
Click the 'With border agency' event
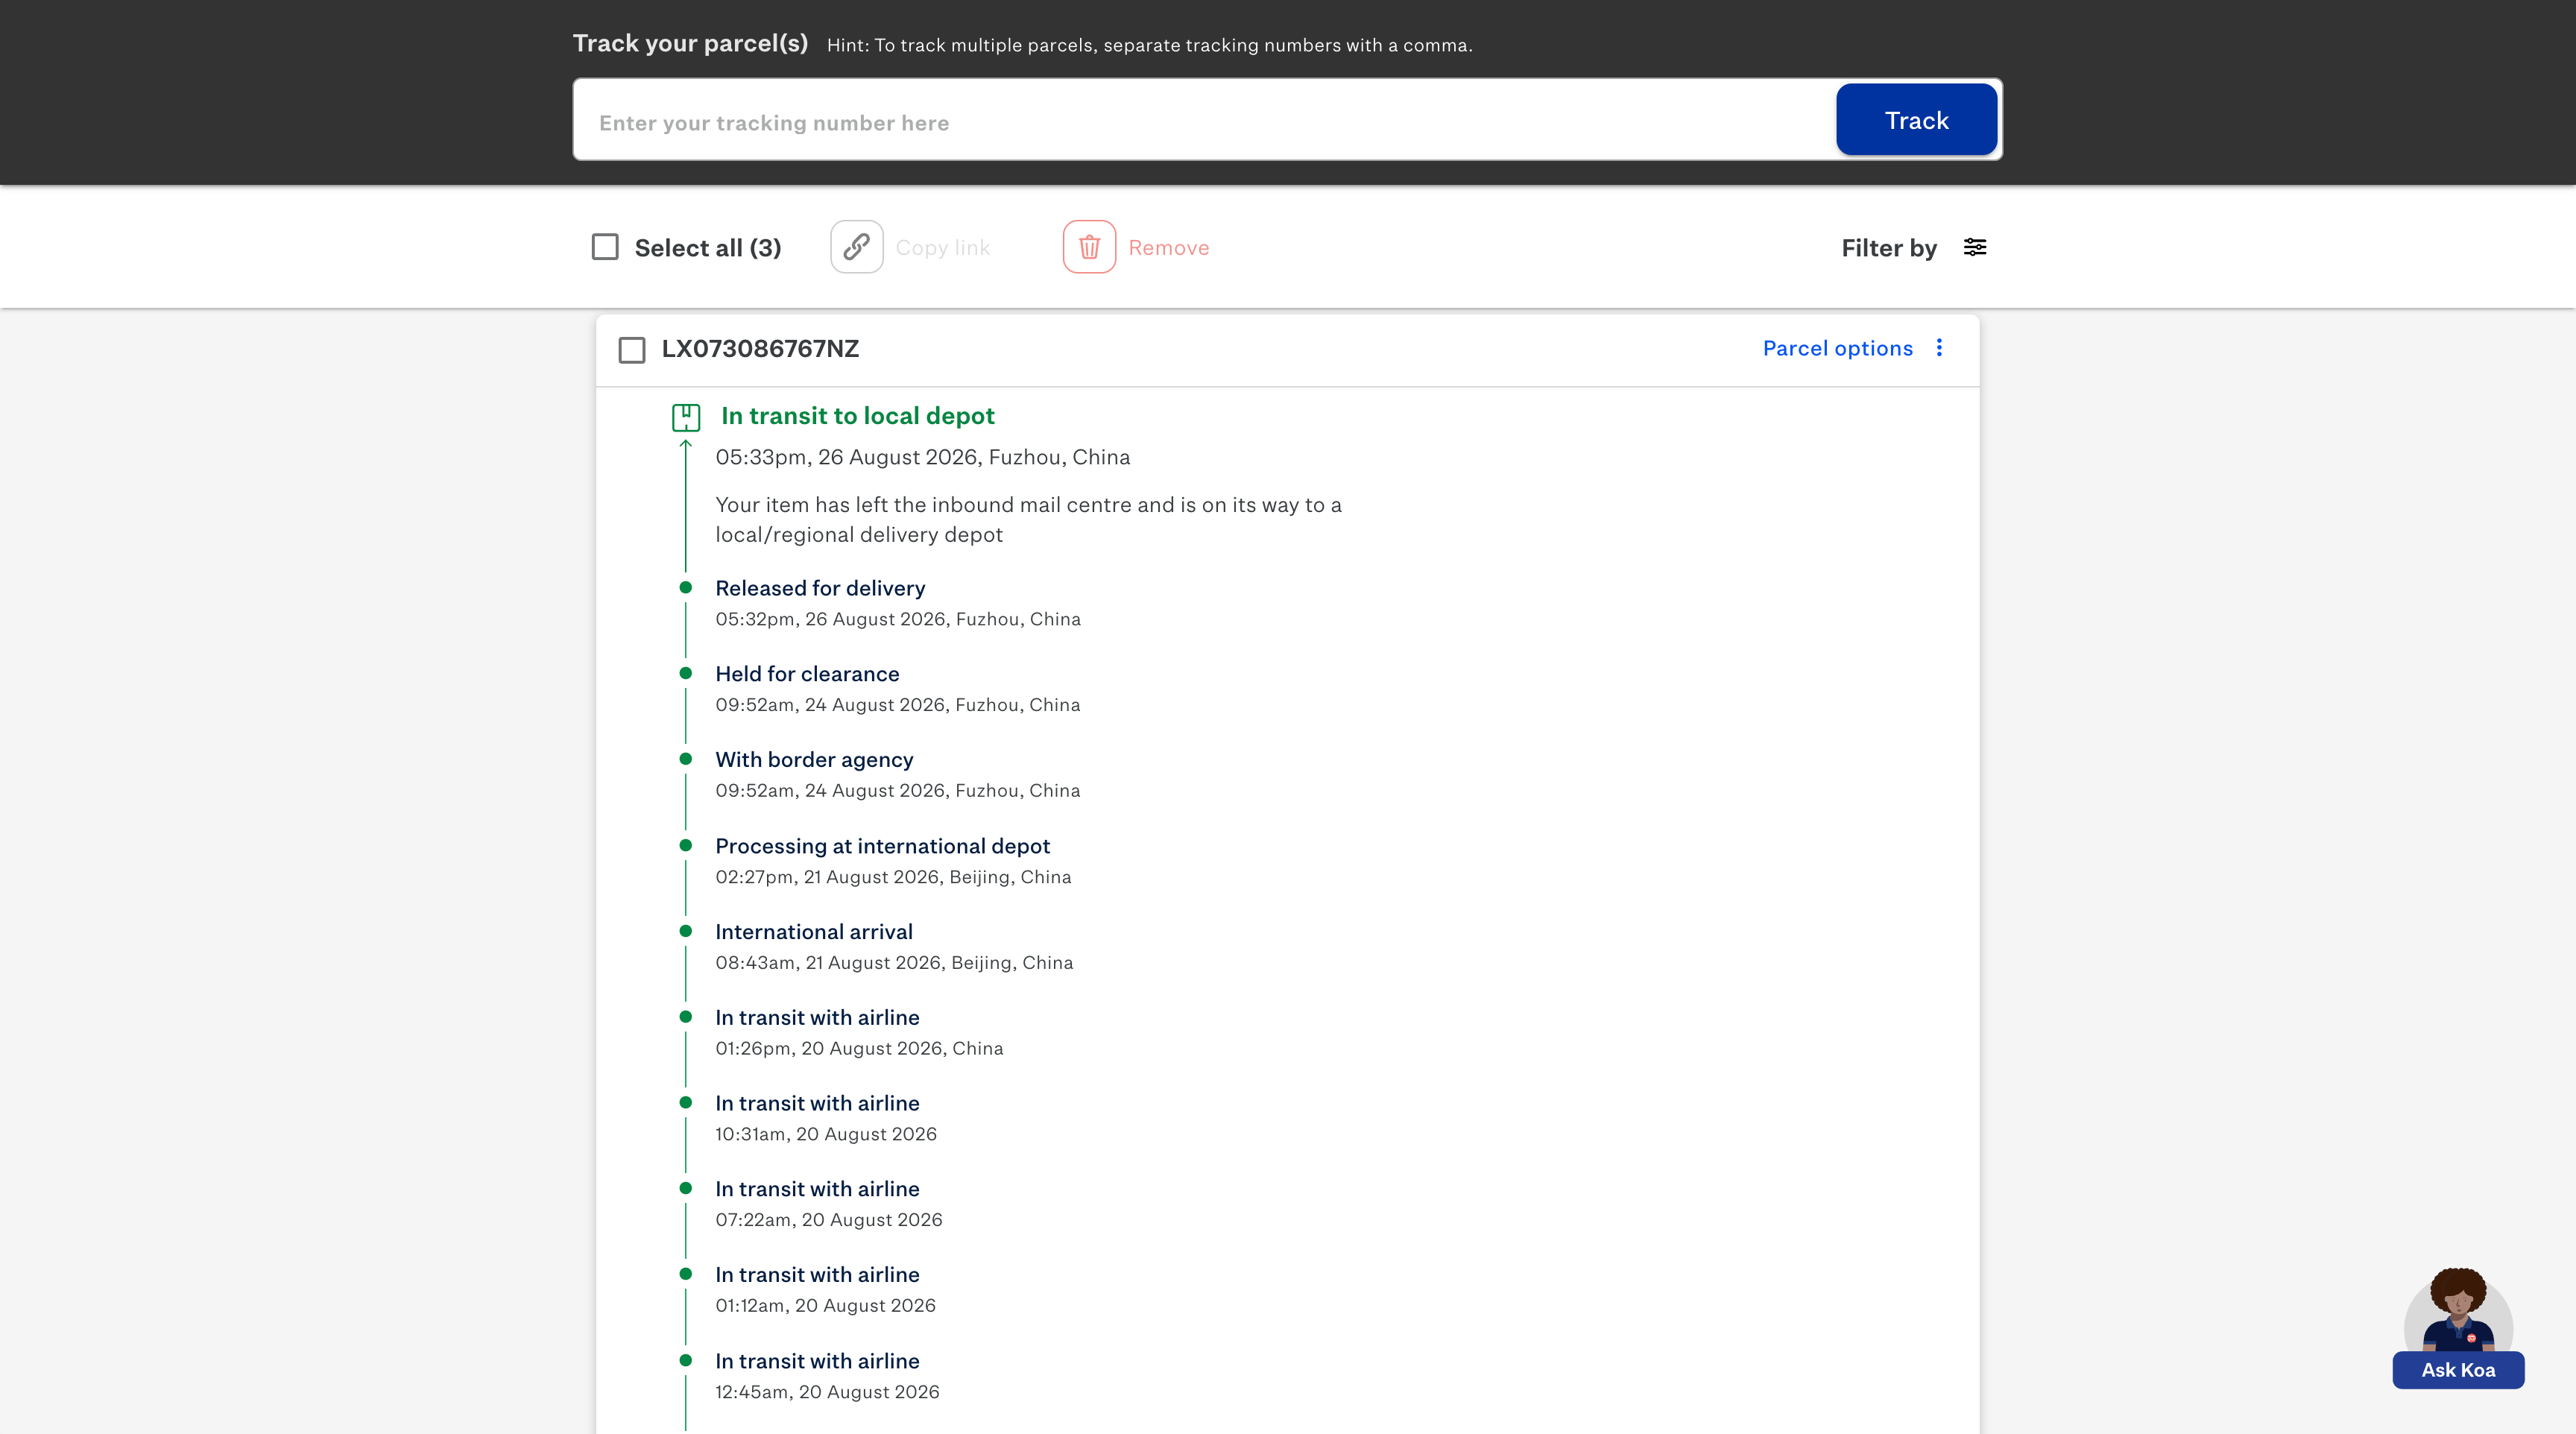(x=814, y=760)
